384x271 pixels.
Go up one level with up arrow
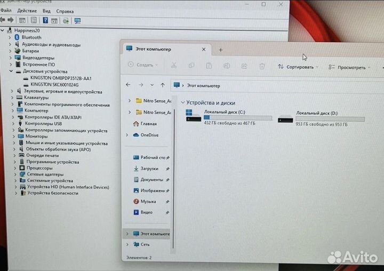pos(163,85)
